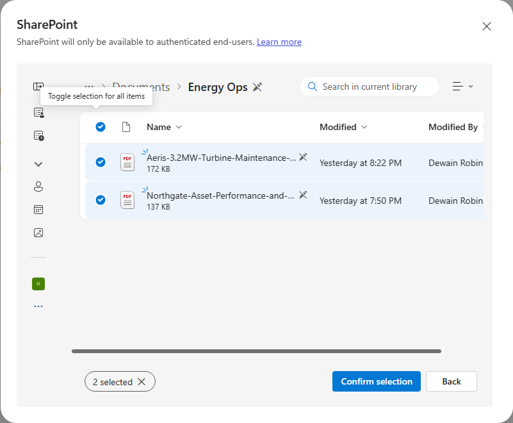Open the photos sidebar icon
This screenshot has width=513, height=423.
click(x=38, y=233)
